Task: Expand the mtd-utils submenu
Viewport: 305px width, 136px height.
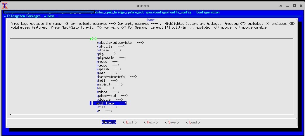Action: click(110, 46)
